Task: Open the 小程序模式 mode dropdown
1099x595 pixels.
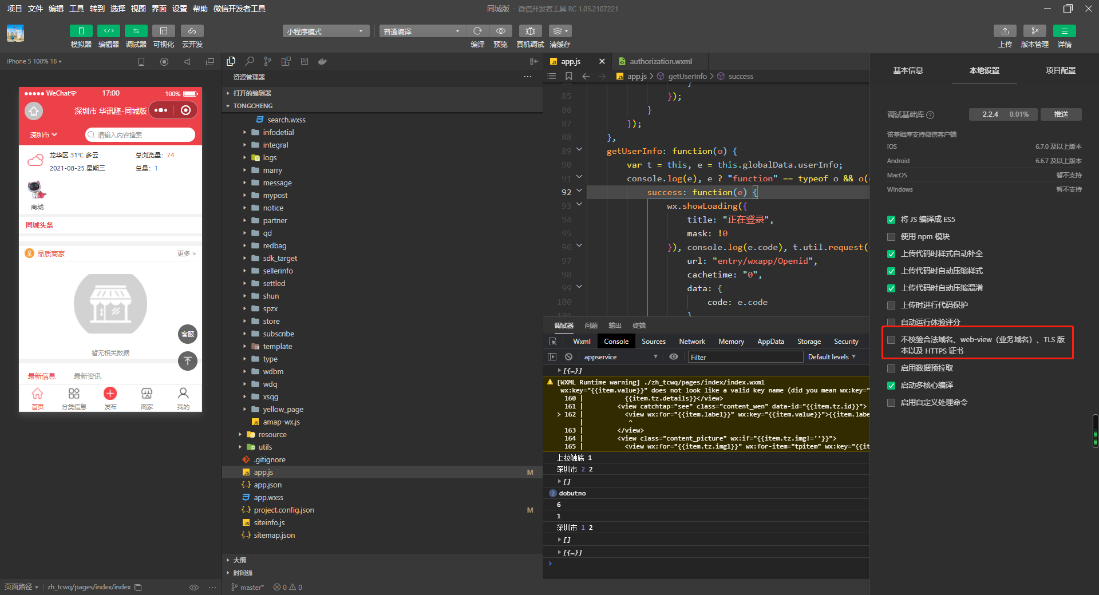Action: click(325, 31)
